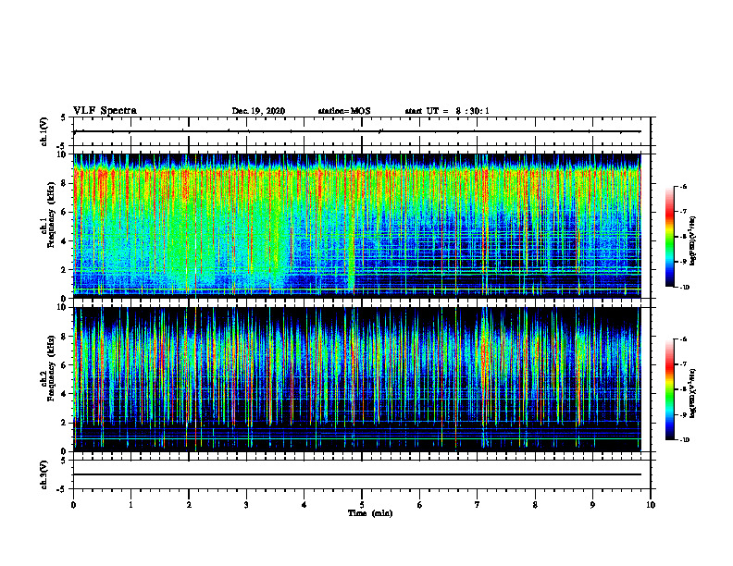The width and height of the screenshot is (733, 566).
Task: Click the ch.2 color scale bar
Action: (x=670, y=389)
